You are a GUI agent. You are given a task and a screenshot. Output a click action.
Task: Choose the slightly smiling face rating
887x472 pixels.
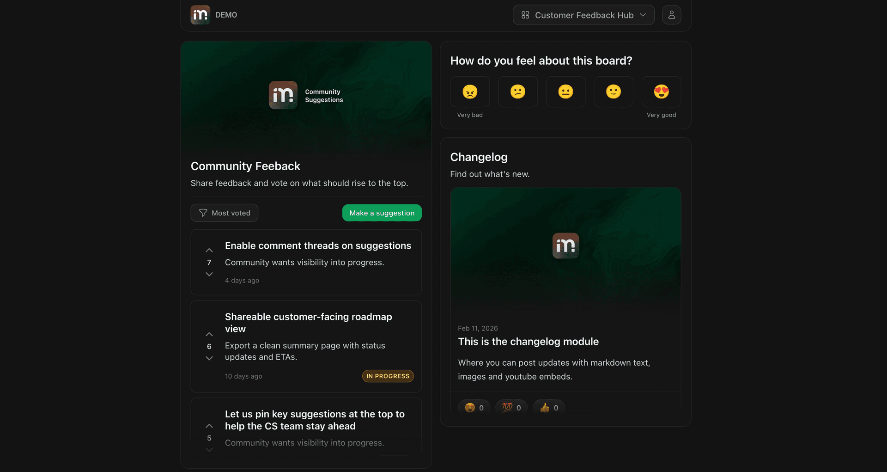[x=613, y=92]
